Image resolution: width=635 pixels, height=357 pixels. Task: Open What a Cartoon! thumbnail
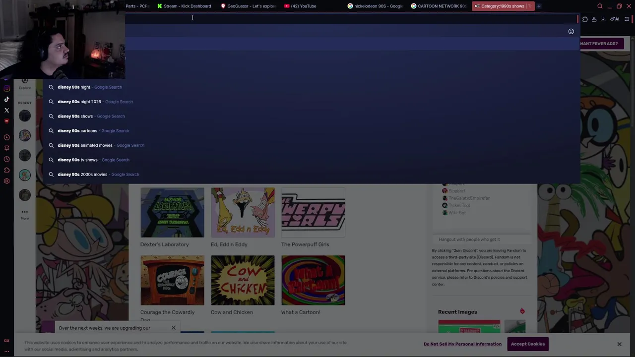(313, 280)
